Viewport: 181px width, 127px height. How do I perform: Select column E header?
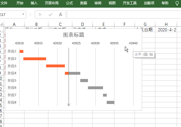click(x=103, y=24)
